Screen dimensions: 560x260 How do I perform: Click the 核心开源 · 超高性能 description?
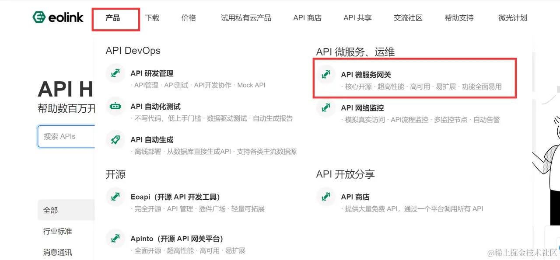click(421, 87)
